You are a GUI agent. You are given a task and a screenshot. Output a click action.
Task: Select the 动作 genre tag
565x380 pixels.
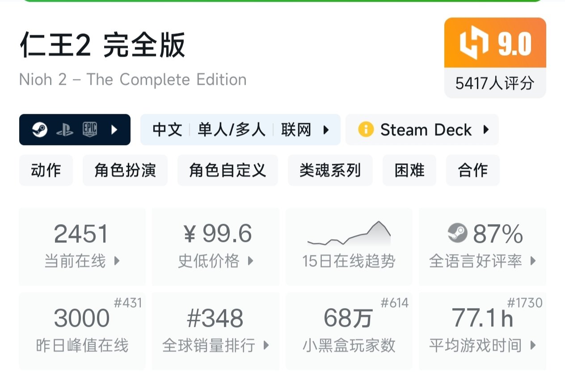[46, 170]
